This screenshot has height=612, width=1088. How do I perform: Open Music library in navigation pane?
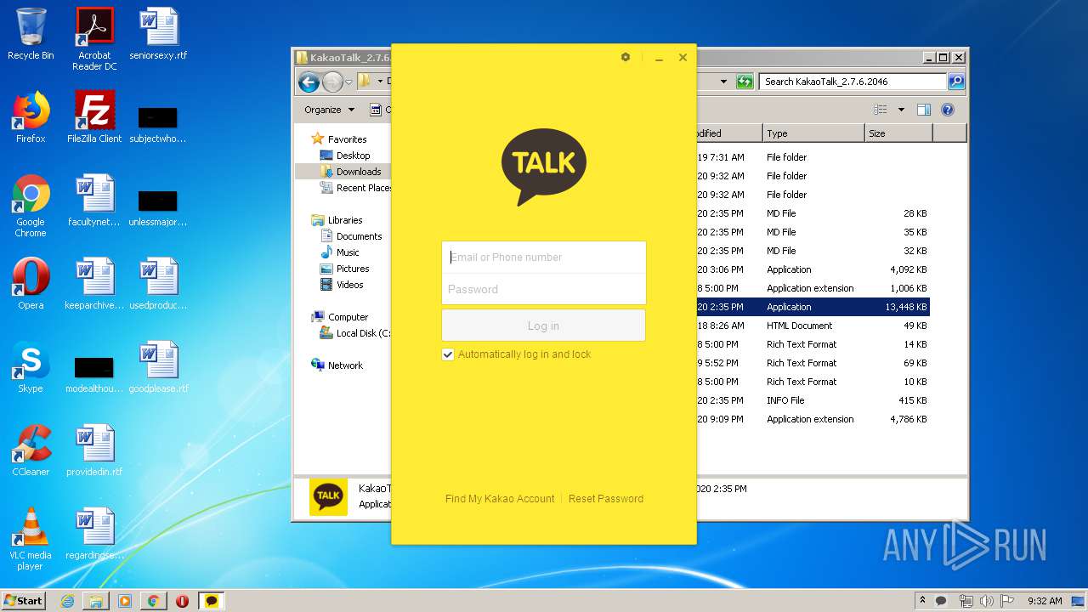tap(340, 252)
